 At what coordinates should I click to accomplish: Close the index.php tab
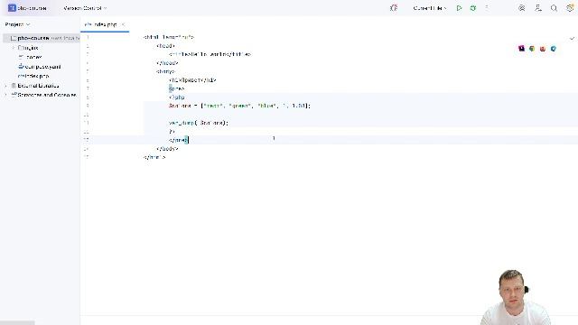[x=123, y=24]
